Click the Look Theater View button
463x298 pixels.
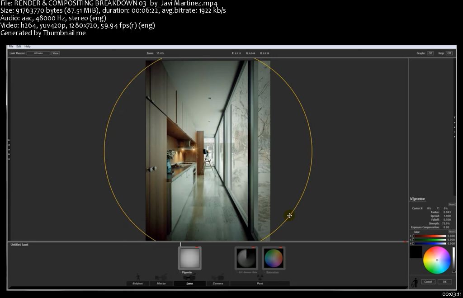click(56, 53)
